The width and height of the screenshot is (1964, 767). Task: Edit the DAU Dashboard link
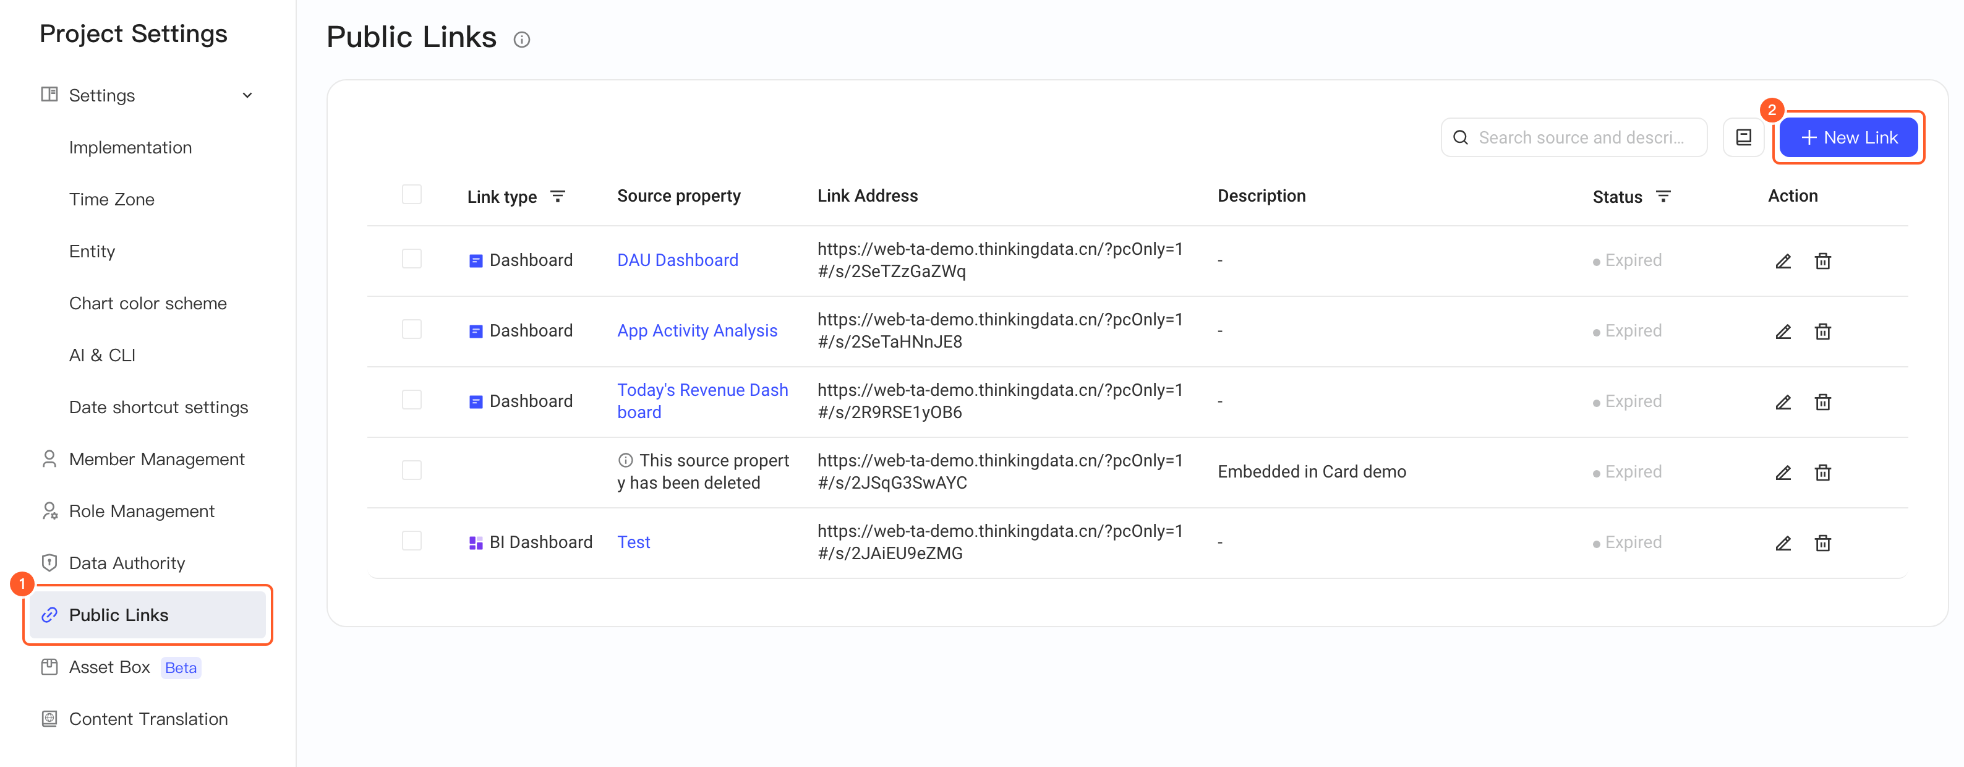(x=1783, y=261)
